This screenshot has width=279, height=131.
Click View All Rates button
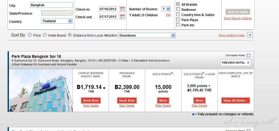(236, 101)
